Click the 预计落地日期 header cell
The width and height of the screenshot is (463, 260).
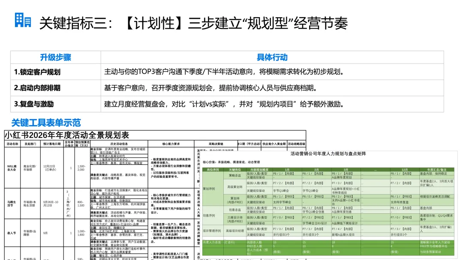tap(52, 144)
